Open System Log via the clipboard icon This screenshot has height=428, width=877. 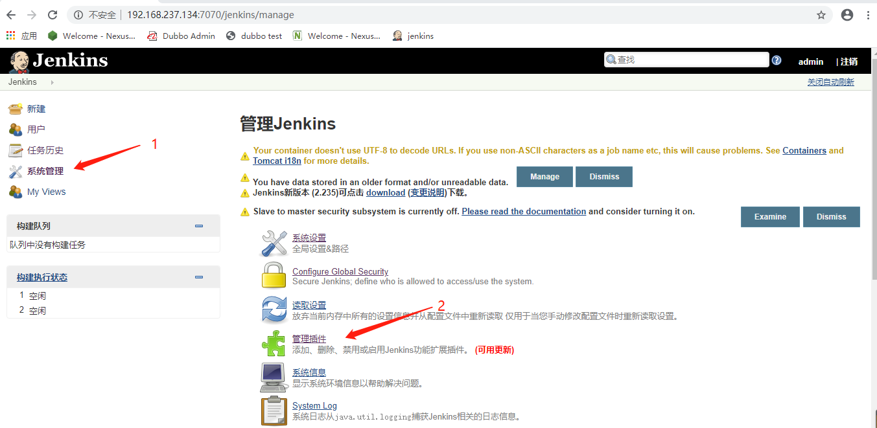pos(274,410)
